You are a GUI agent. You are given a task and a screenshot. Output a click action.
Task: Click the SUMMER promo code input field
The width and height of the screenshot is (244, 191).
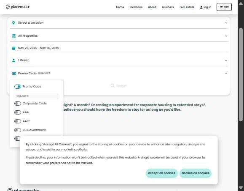37,96
